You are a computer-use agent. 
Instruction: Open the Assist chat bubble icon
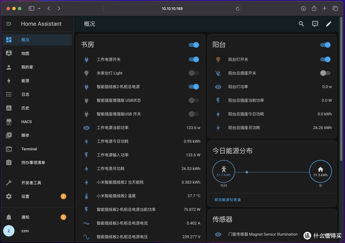tap(315, 24)
